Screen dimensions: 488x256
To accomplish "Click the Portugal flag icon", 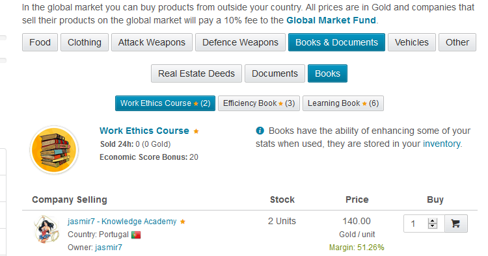I will (136, 235).
